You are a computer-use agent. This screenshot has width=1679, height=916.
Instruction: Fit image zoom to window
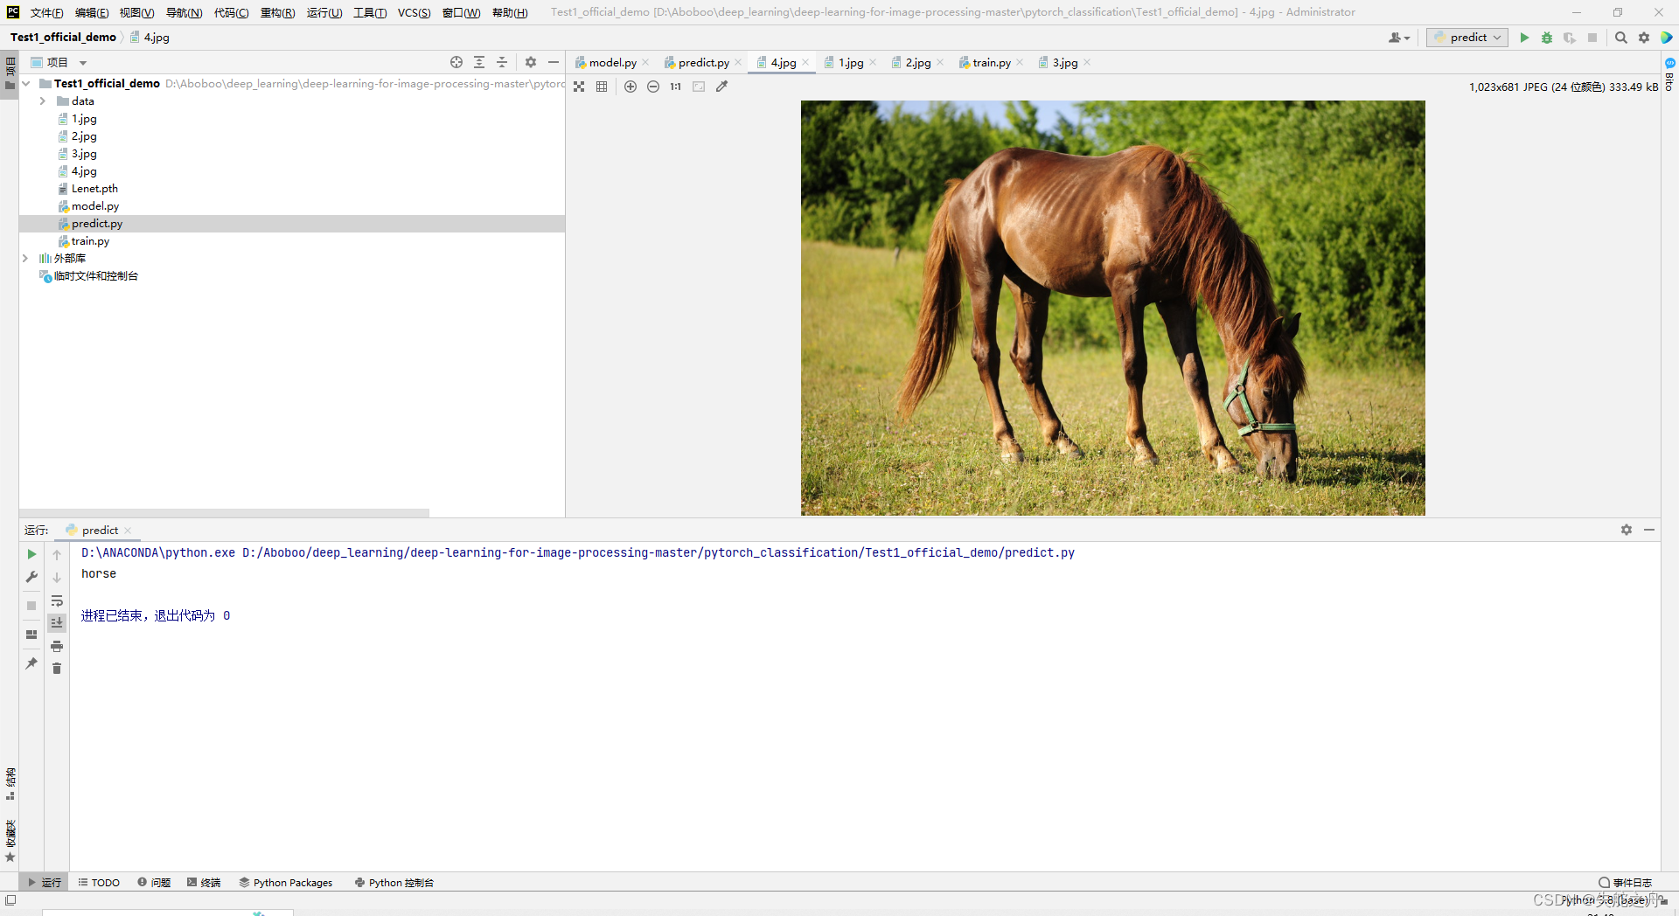click(x=699, y=87)
